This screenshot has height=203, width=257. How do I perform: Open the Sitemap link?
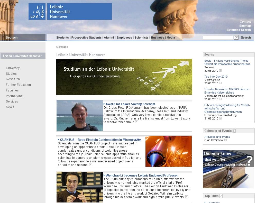(245, 26)
